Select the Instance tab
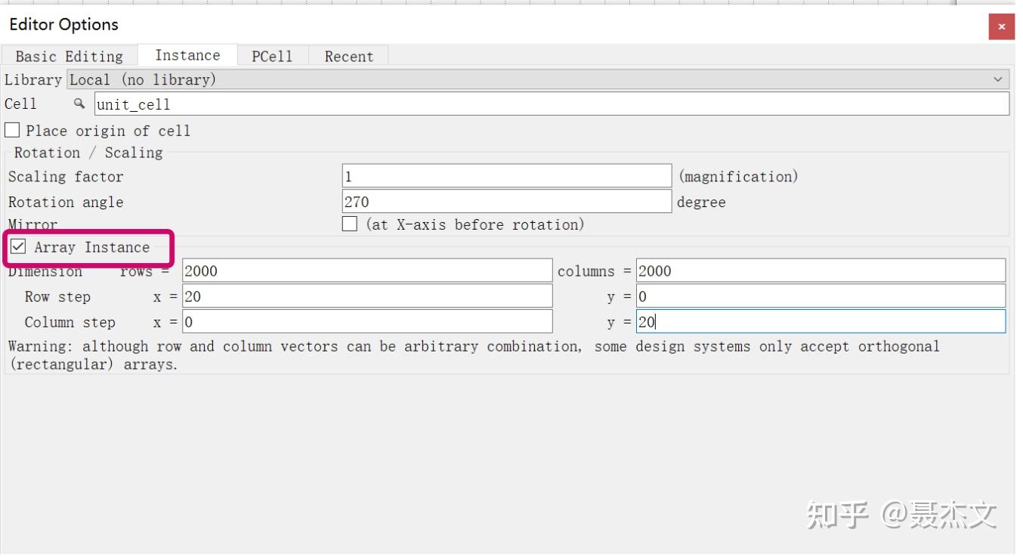The height and width of the screenshot is (557, 1023). tap(187, 55)
